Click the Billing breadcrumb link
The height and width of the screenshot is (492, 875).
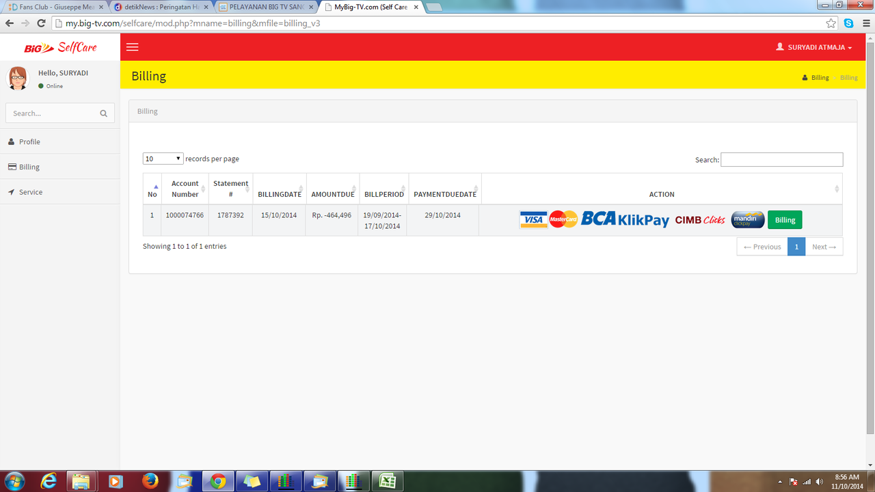coord(820,77)
